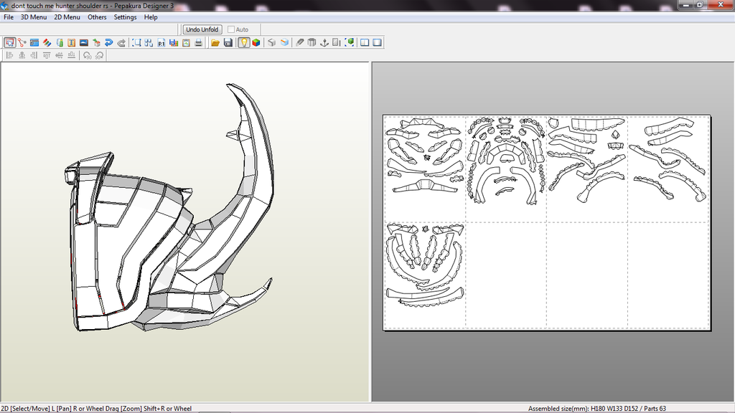This screenshot has width=735, height=413.
Task: Click the gray cylinder icon
Action: pyautogui.click(x=312, y=42)
